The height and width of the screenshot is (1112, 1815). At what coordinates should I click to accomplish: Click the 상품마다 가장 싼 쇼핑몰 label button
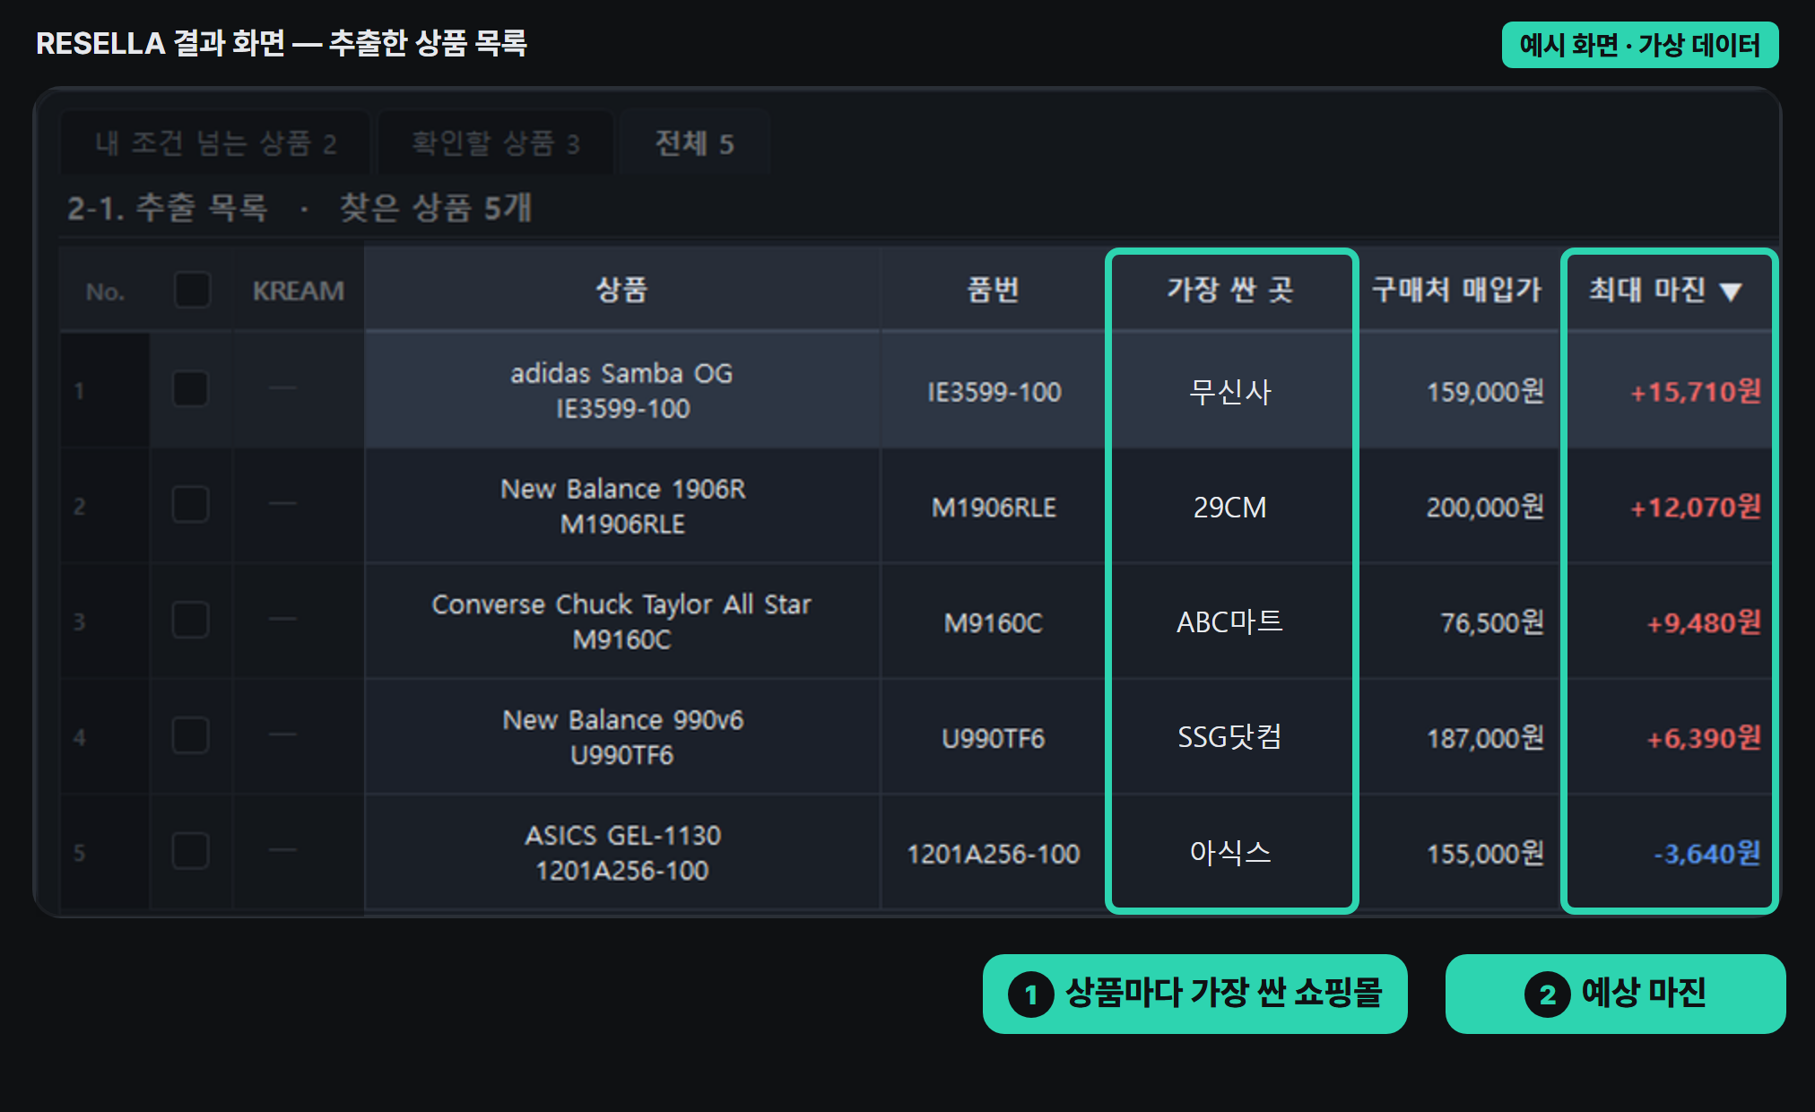[x=1194, y=994]
